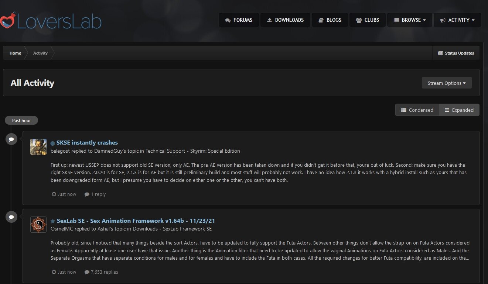
Task: Click clock icon on SexLab post timestamp
Action: (x=54, y=272)
